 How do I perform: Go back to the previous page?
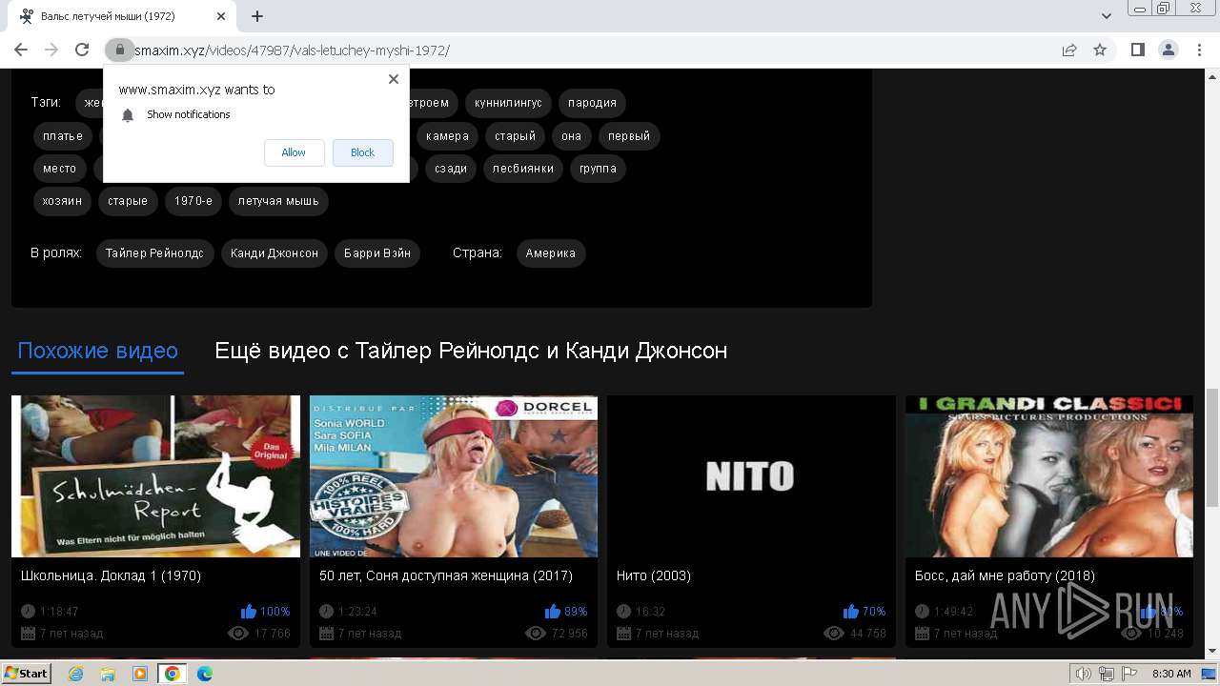tap(21, 50)
